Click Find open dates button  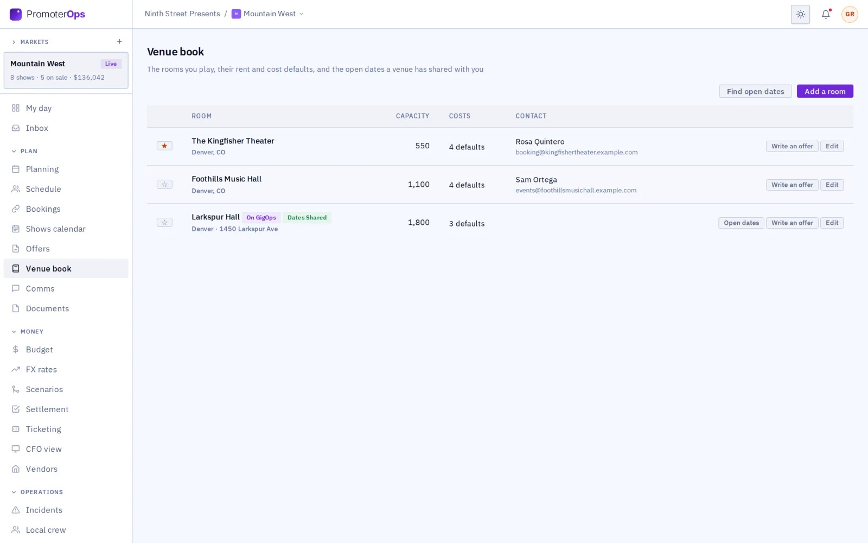(755, 91)
